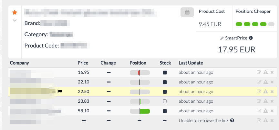Sort by Price column header
Screen dimensions: 279x130
coord(83,63)
